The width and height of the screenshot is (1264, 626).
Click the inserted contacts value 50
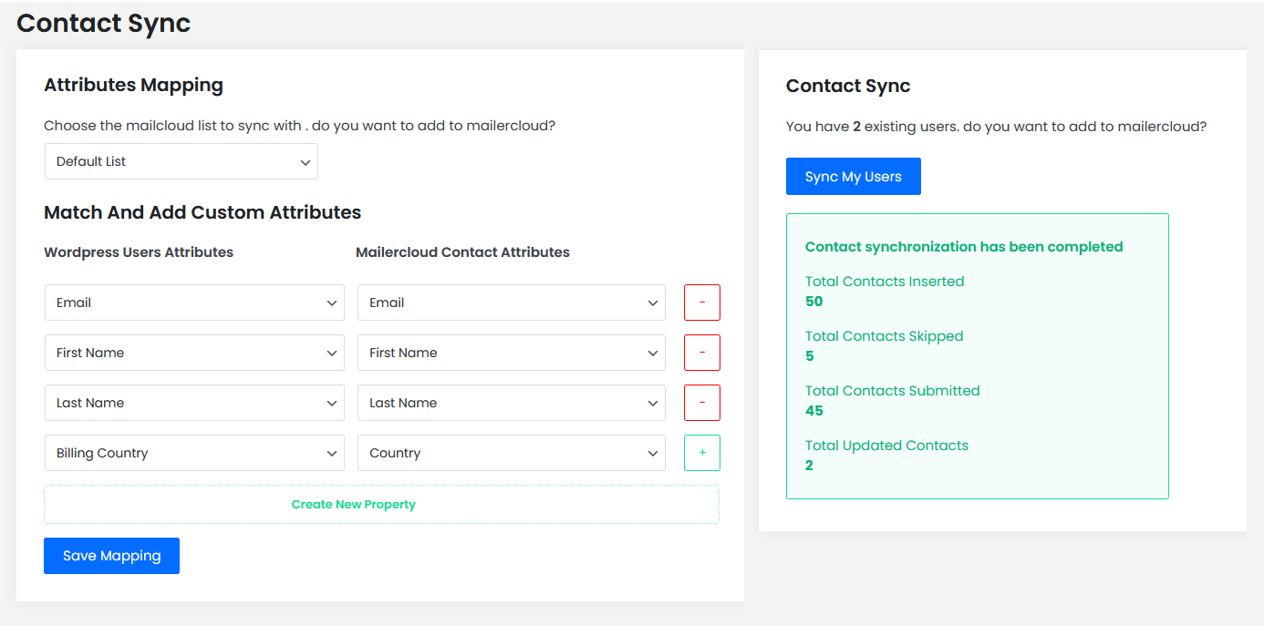pos(814,302)
